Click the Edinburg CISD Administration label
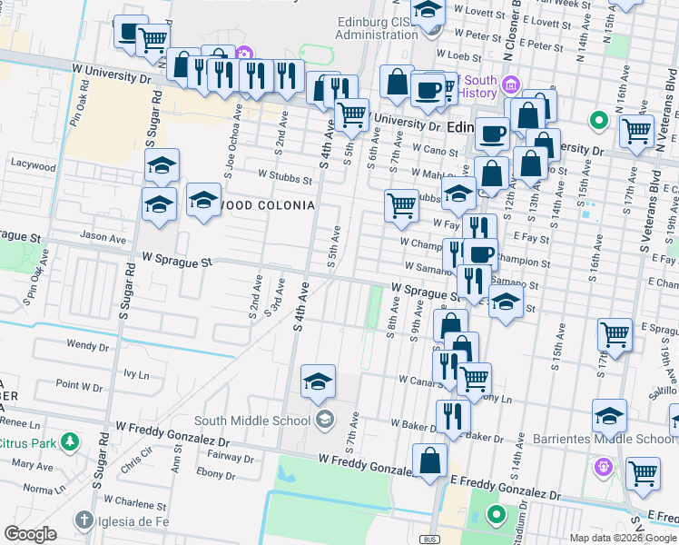The height and width of the screenshot is (545, 679). [x=376, y=28]
